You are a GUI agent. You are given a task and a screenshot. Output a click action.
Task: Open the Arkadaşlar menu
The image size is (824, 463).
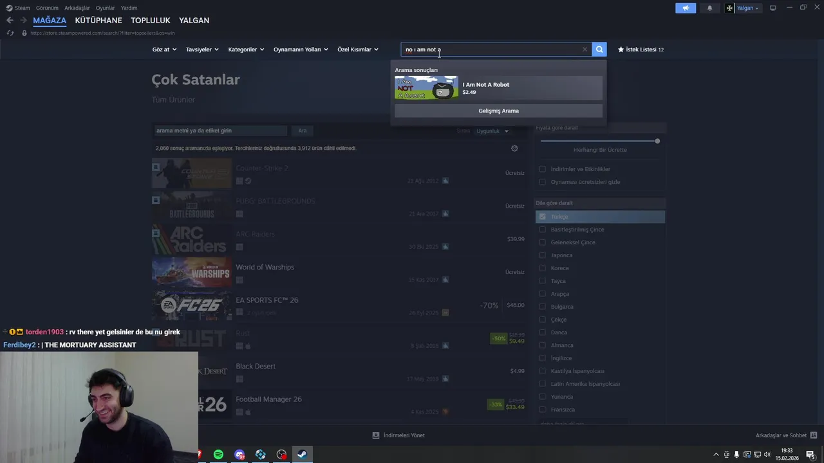coord(77,8)
